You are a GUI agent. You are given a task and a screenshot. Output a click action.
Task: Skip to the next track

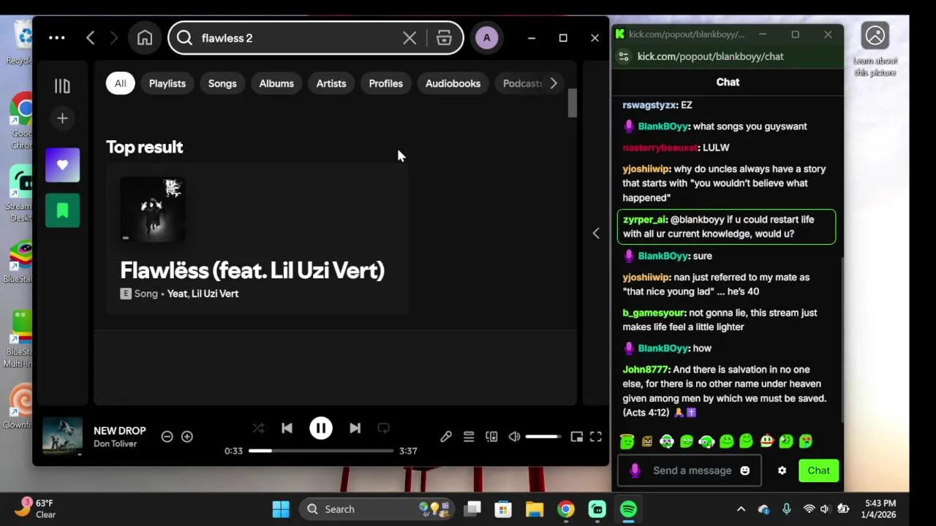tap(355, 428)
